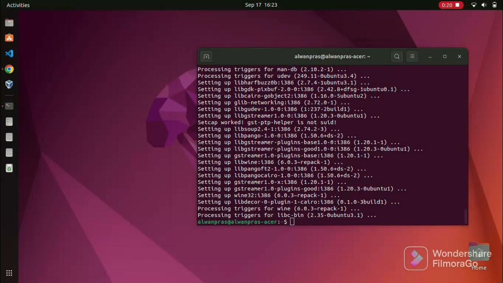Click the line 'Setting up libwine:i386'
This screenshot has height=283, width=503.
pos(270,162)
